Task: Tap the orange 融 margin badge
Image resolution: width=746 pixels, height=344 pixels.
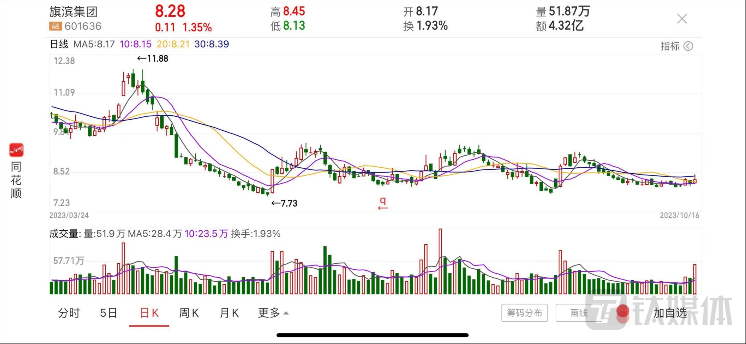Action: point(55,26)
